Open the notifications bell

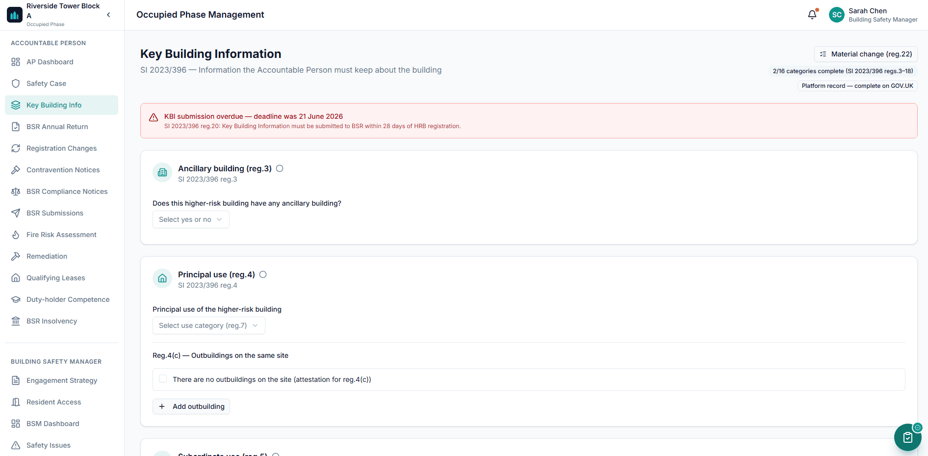[x=812, y=15]
